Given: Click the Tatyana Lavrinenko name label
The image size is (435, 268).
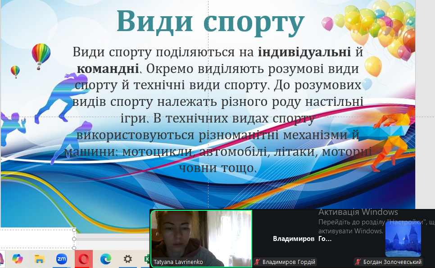Looking at the screenshot, I should click(x=178, y=262).
